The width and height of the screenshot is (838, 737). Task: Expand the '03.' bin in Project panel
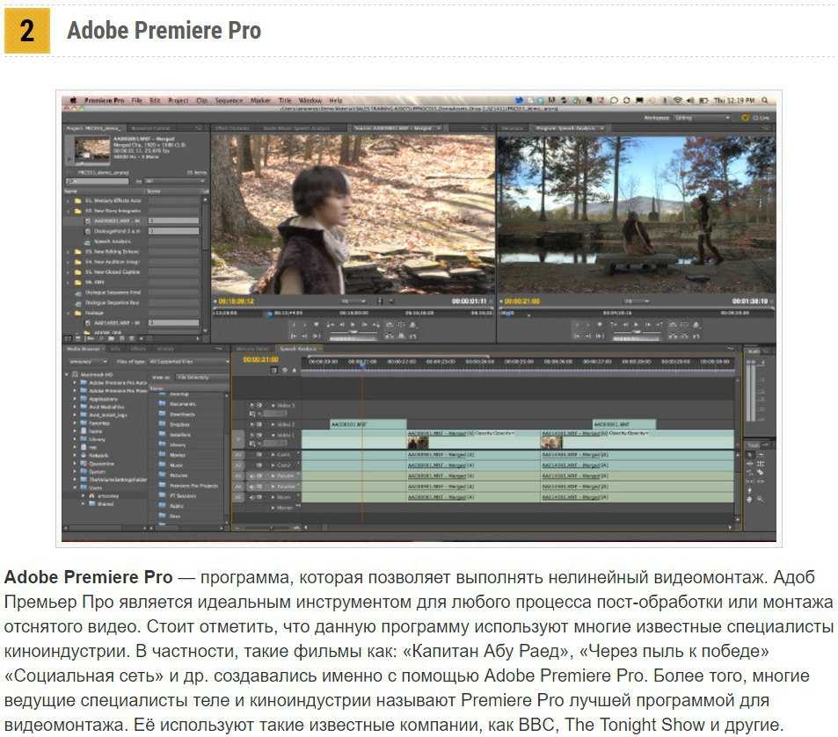(x=69, y=251)
